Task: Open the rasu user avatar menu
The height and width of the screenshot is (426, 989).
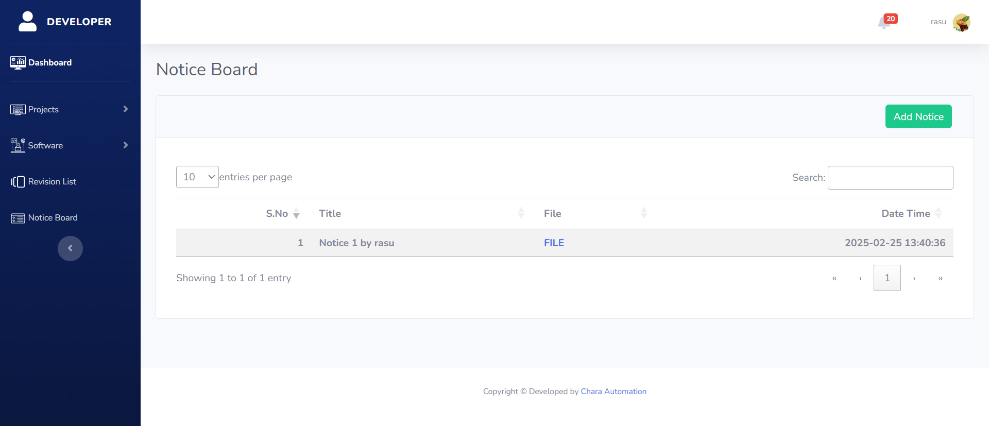Action: pos(961,22)
